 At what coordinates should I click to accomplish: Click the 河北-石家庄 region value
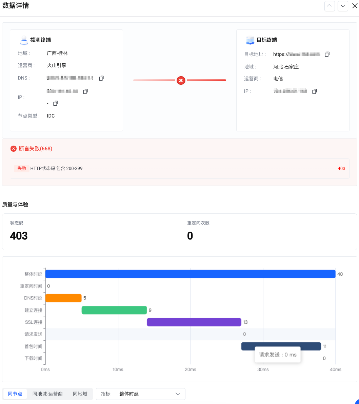286,67
